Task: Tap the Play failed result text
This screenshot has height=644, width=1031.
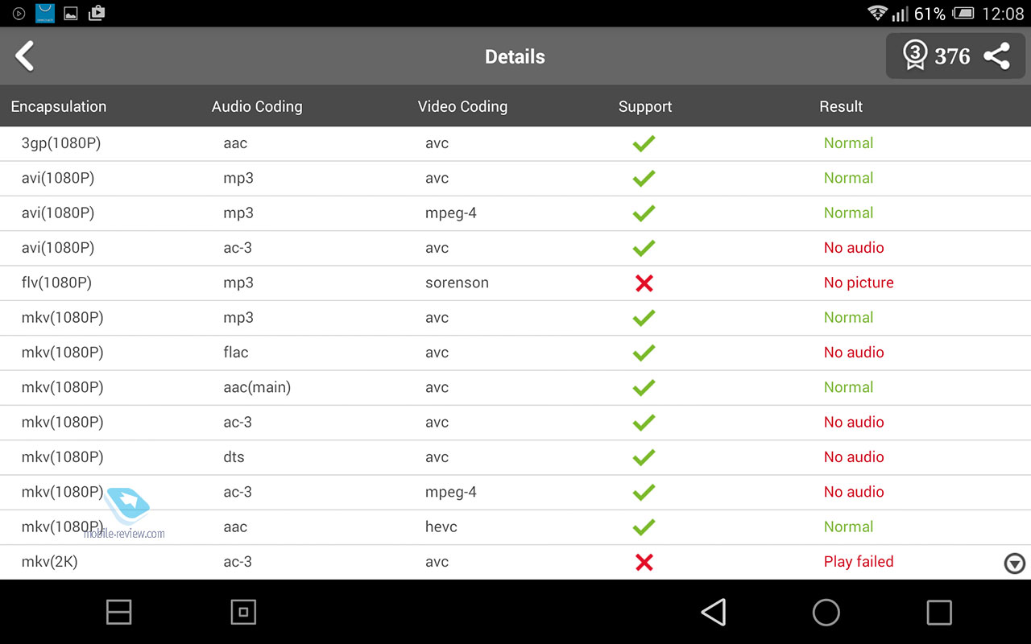Action: click(x=859, y=562)
